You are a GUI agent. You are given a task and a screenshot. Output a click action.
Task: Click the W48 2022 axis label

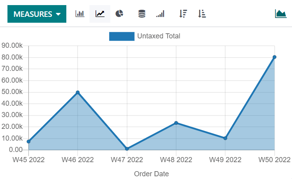(176, 160)
